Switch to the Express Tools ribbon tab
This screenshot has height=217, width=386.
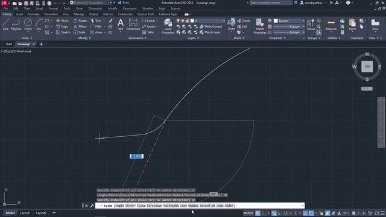[146, 14]
